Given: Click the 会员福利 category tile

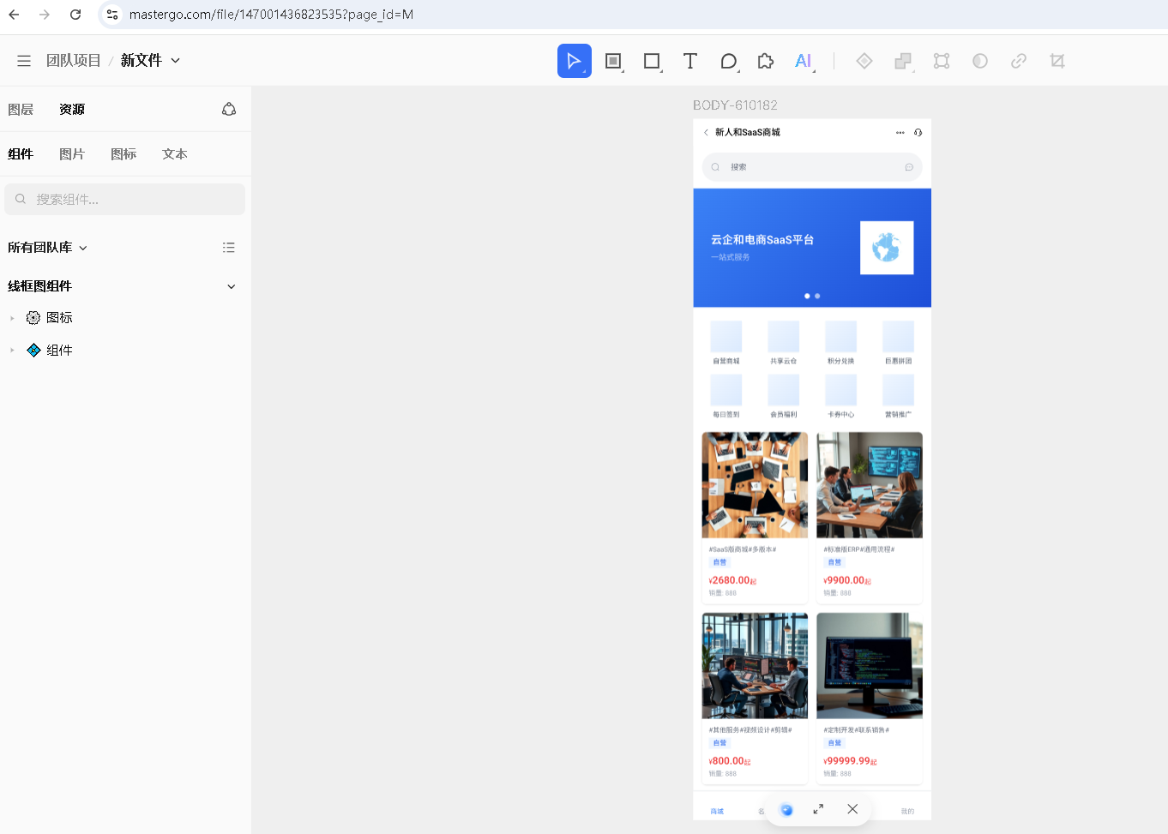Looking at the screenshot, I should (x=784, y=396).
